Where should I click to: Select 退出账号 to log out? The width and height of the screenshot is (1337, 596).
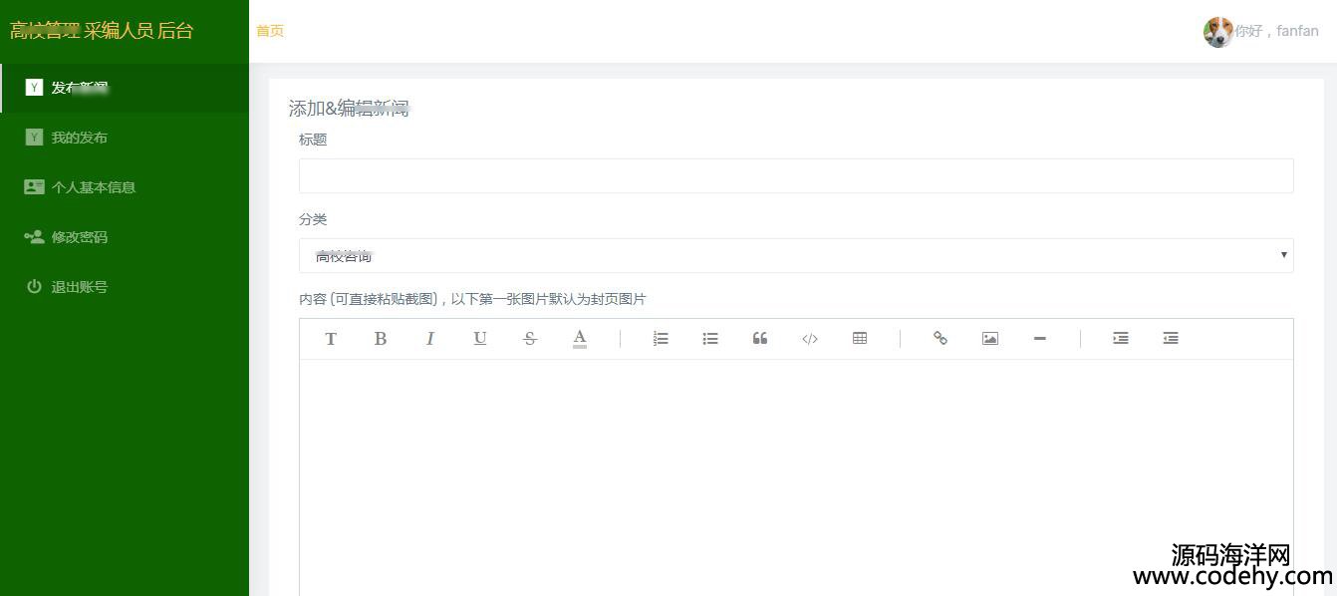[125, 287]
